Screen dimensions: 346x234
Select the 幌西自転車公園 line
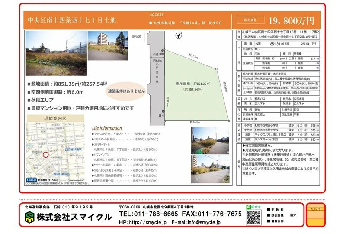click(x=125, y=181)
